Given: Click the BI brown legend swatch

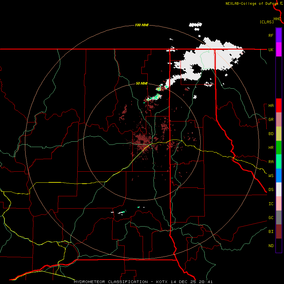Looking at the screenshot, I should (279, 232).
